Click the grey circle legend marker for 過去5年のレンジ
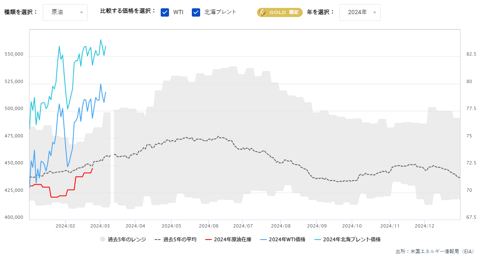 coord(103,239)
